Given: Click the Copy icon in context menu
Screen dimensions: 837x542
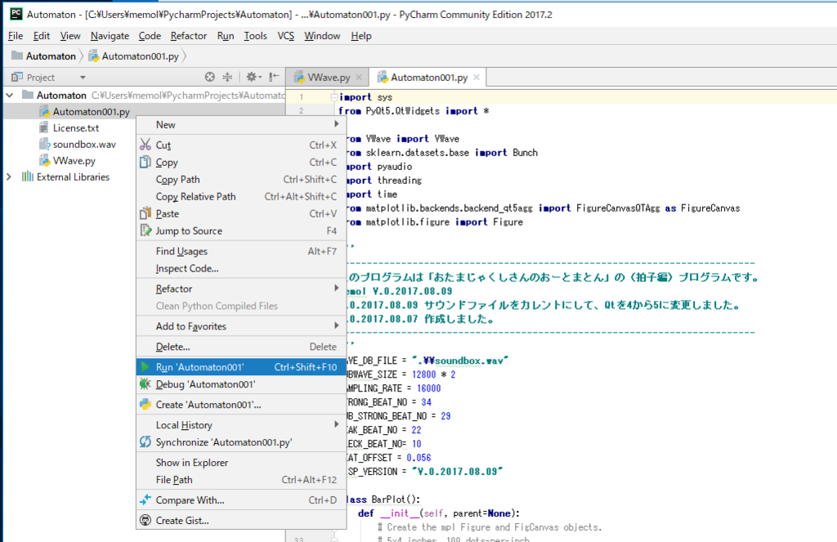Looking at the screenshot, I should (x=145, y=162).
